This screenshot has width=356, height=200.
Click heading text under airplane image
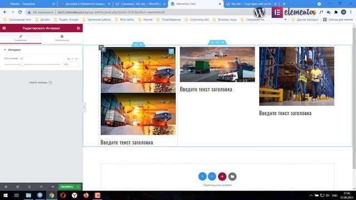pyautogui.click(x=206, y=89)
